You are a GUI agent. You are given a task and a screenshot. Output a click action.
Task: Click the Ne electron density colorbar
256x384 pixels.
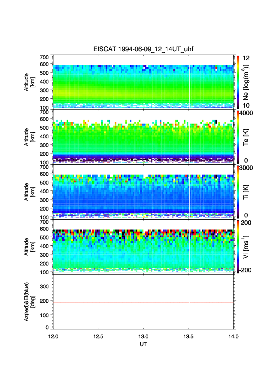click(x=238, y=82)
